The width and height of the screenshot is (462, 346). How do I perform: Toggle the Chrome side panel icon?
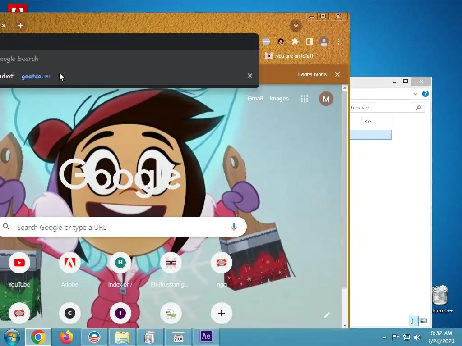309,41
